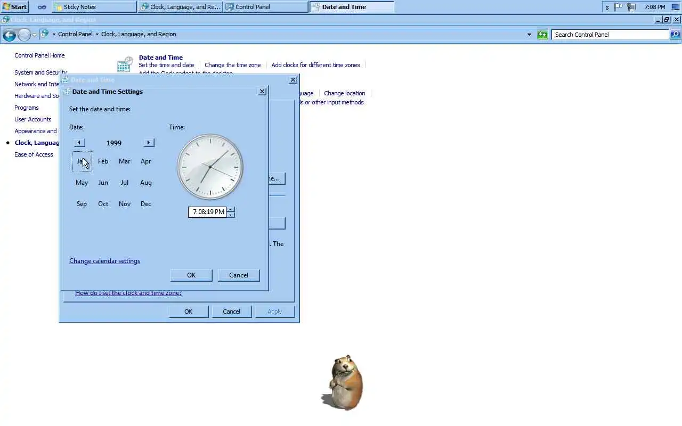Select Sep in the month grid
The image size is (682, 426).
coord(82,204)
